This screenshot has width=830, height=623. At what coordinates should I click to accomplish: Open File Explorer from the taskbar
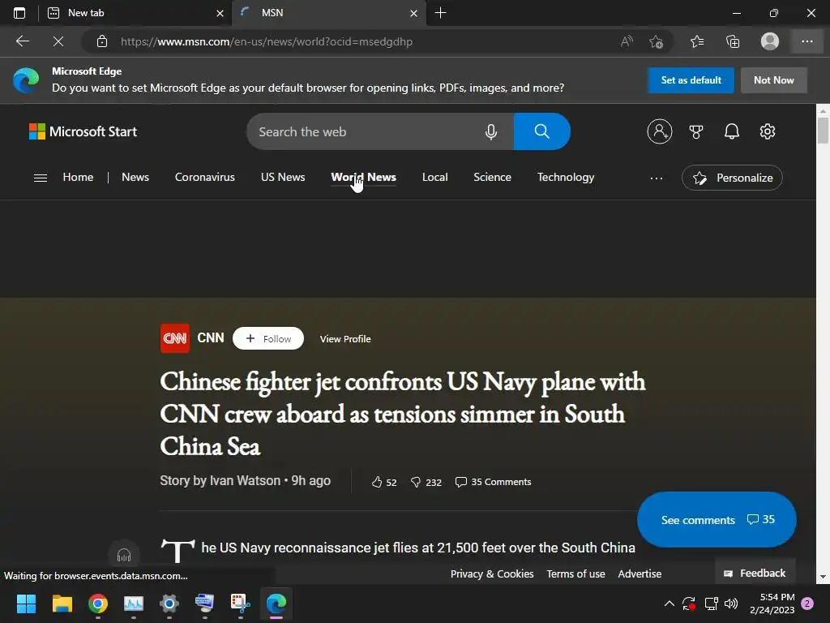point(62,604)
